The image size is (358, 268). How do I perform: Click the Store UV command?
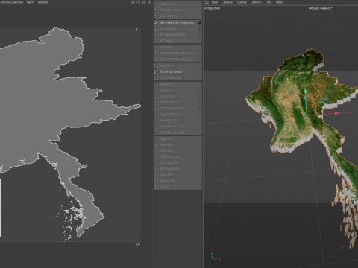coord(178,175)
